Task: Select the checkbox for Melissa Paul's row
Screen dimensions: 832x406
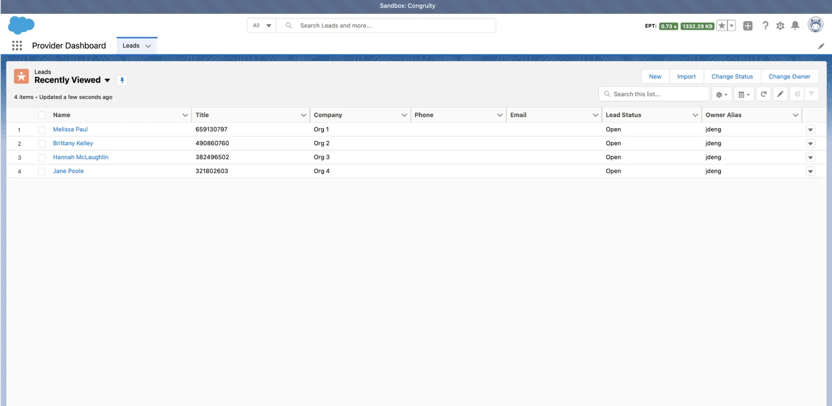Action: pos(41,129)
